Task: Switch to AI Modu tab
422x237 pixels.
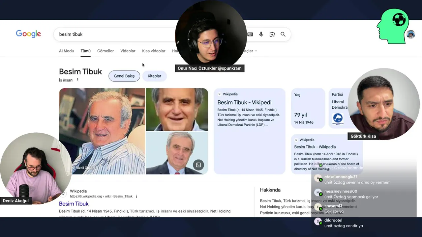Action: pyautogui.click(x=66, y=51)
